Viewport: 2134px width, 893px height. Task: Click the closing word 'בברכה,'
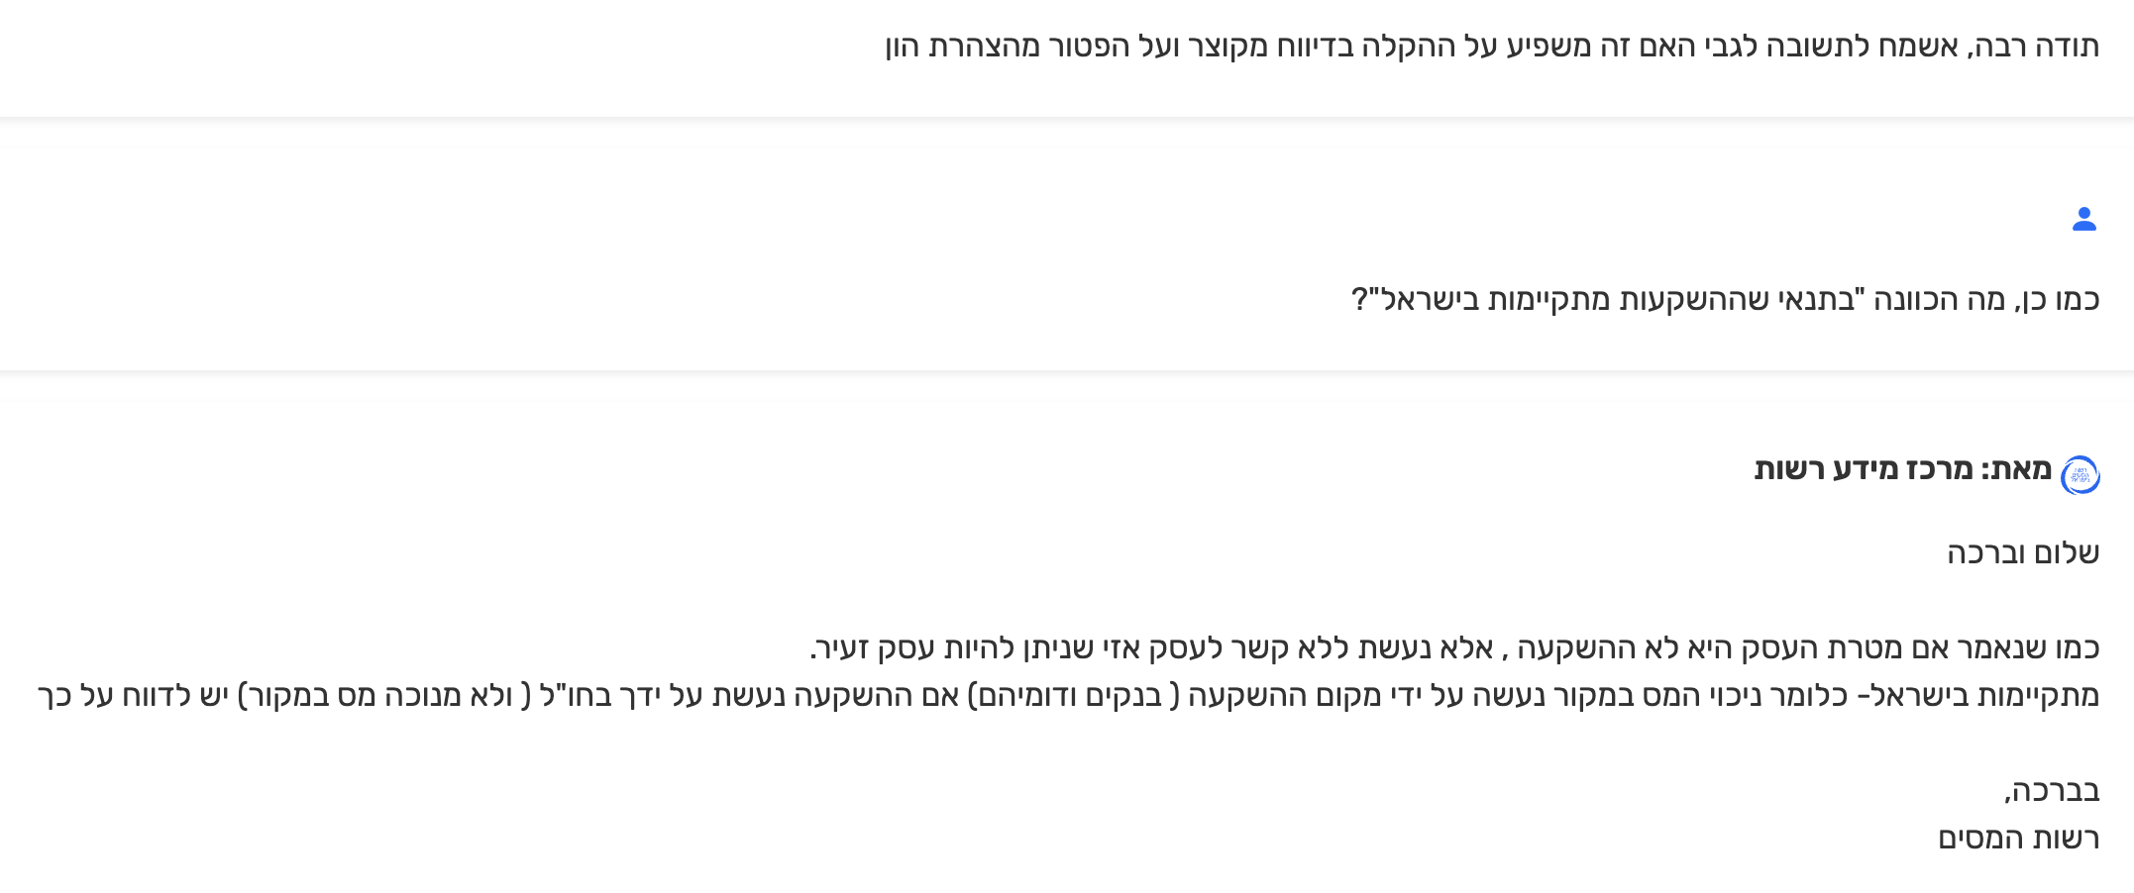click(x=2052, y=791)
